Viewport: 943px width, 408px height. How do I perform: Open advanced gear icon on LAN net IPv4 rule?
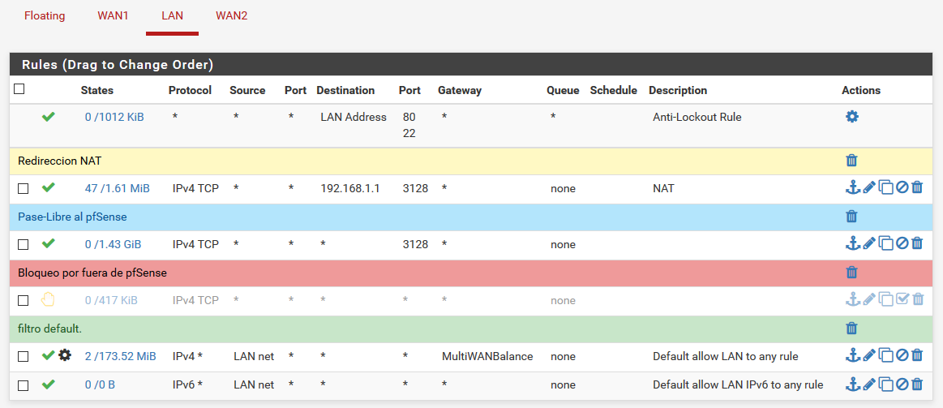coord(65,355)
